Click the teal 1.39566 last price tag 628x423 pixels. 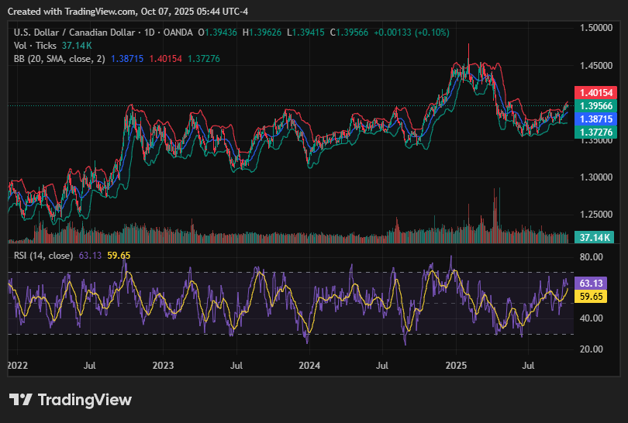(597, 106)
